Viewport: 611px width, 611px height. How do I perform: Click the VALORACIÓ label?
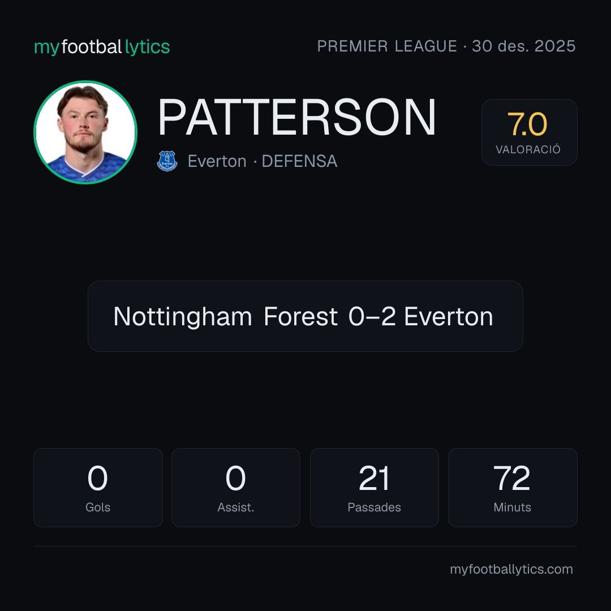click(528, 149)
